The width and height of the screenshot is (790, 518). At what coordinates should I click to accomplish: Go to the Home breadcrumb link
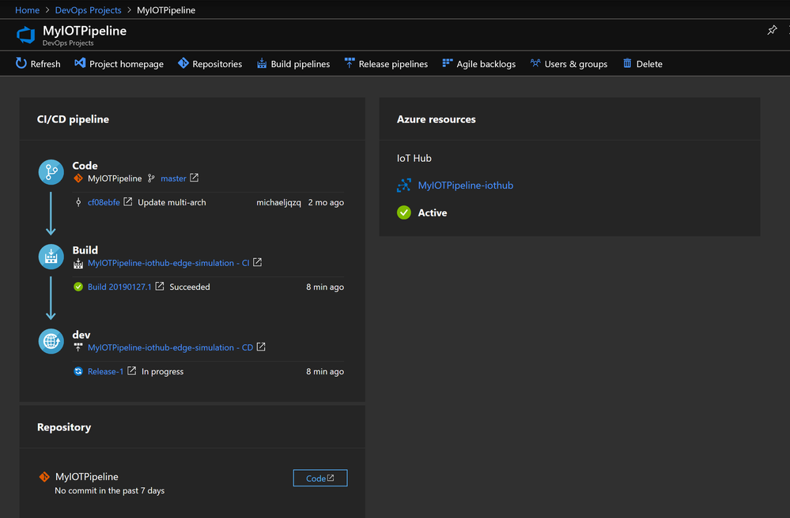click(x=27, y=10)
